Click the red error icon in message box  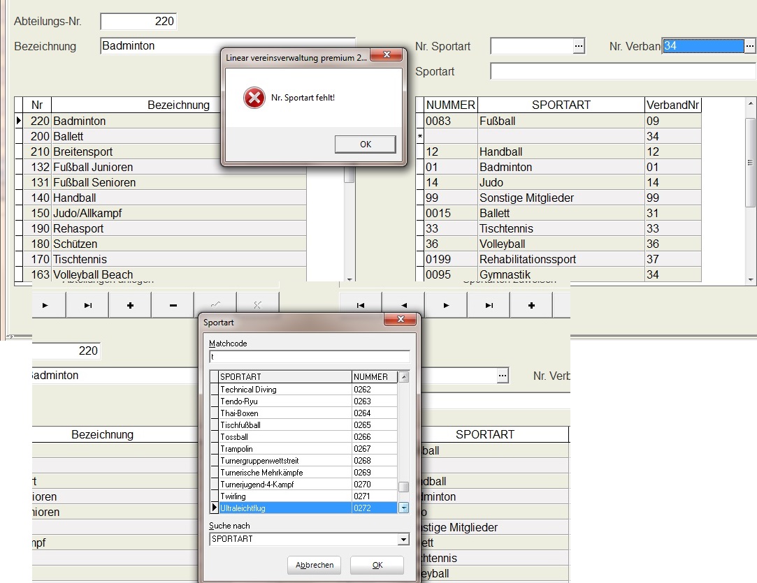pos(254,98)
